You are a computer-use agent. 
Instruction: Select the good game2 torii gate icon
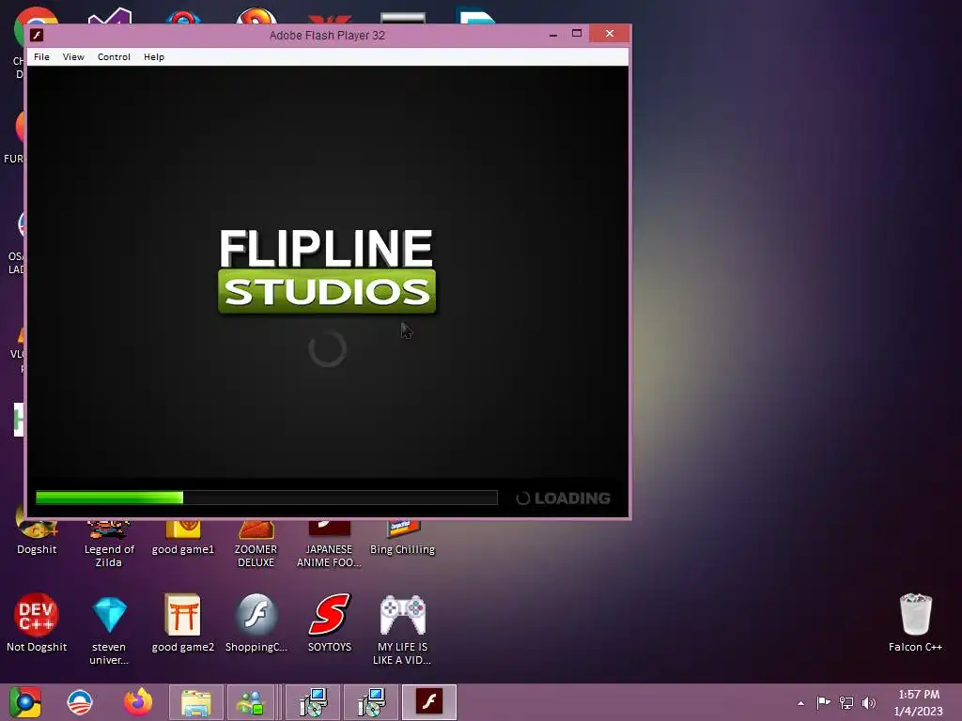pyautogui.click(x=183, y=622)
